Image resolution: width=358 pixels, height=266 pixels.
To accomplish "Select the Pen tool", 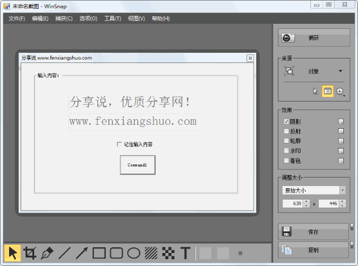I will [x=48, y=253].
